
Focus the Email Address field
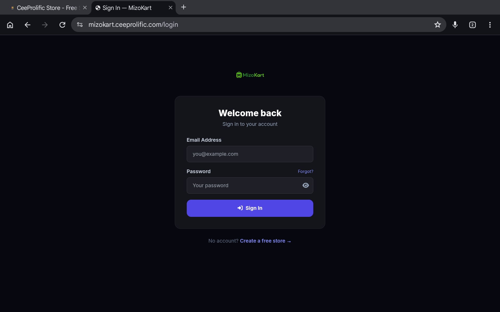coord(250,154)
